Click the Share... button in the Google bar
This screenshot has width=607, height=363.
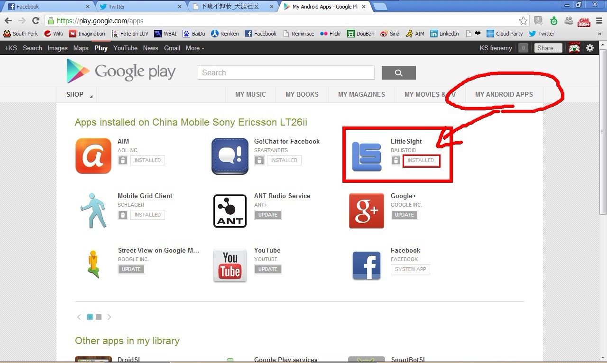548,48
